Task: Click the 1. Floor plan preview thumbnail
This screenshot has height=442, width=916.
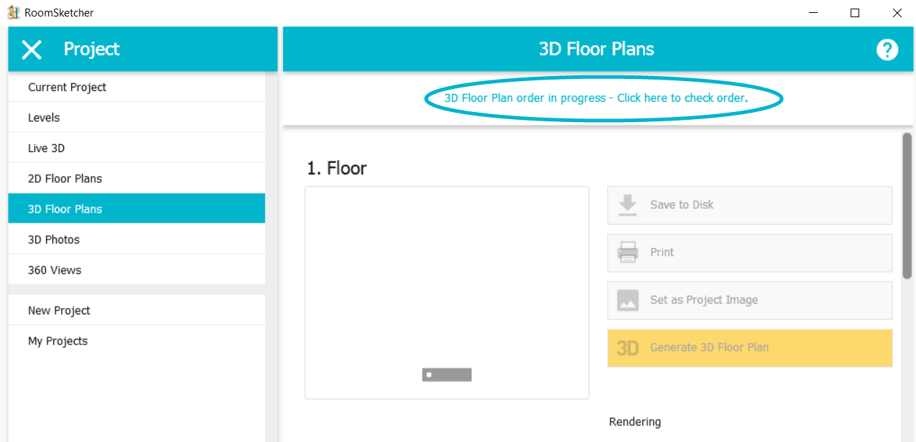Action: [x=447, y=293]
